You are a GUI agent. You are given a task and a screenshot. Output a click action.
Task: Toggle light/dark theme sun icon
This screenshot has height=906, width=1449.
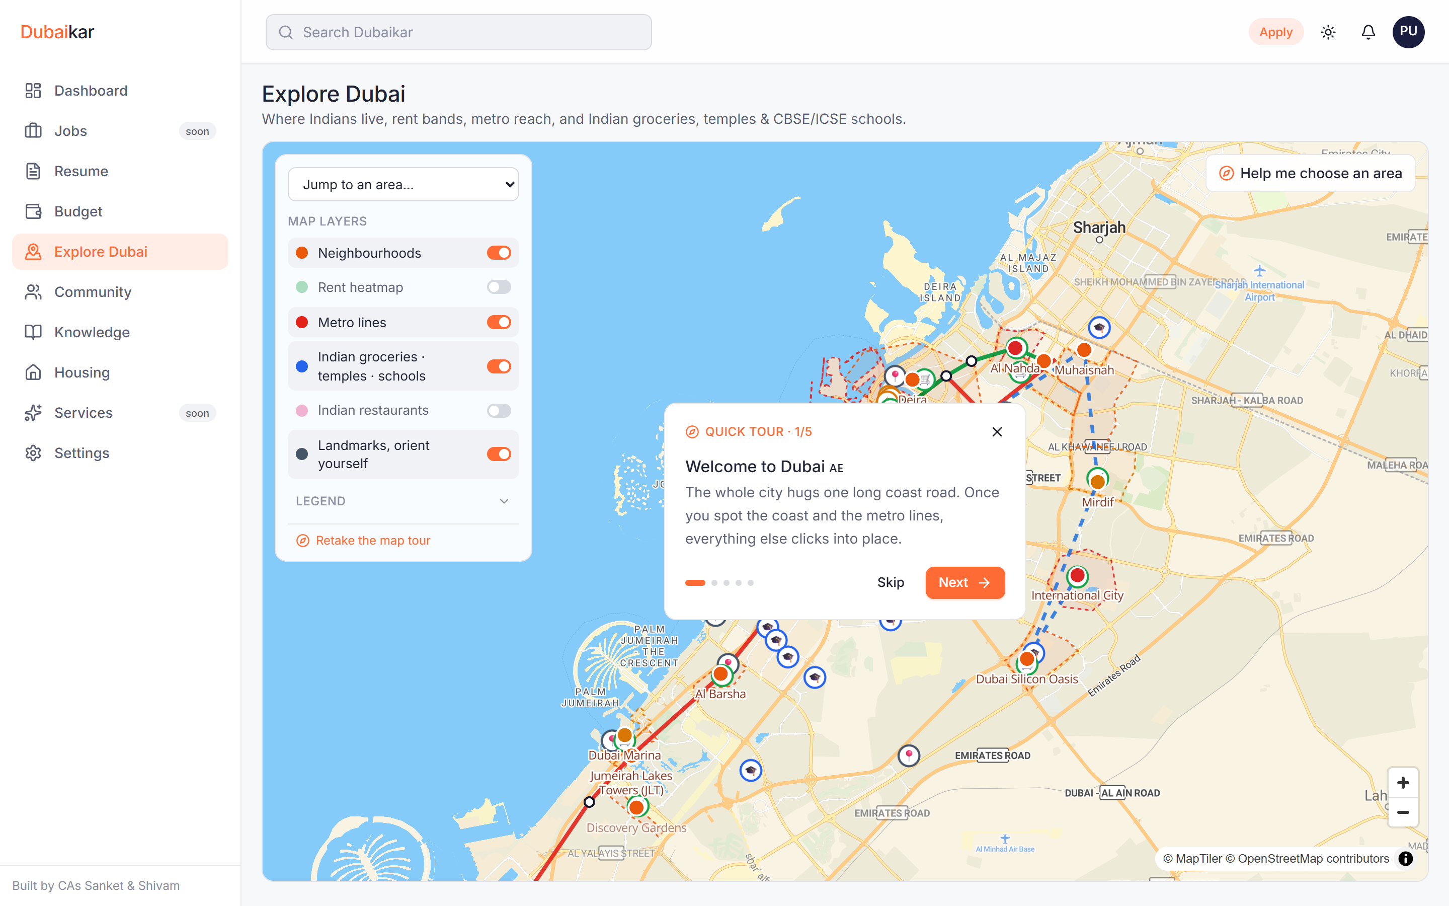pos(1328,32)
